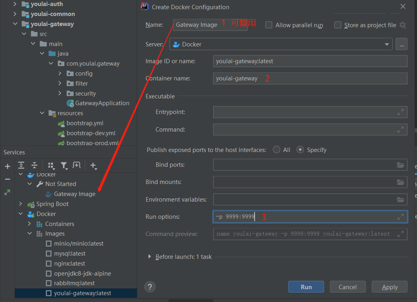Screen dimensions: 417x302
Task: Select the filter package folder
Action: point(77,84)
